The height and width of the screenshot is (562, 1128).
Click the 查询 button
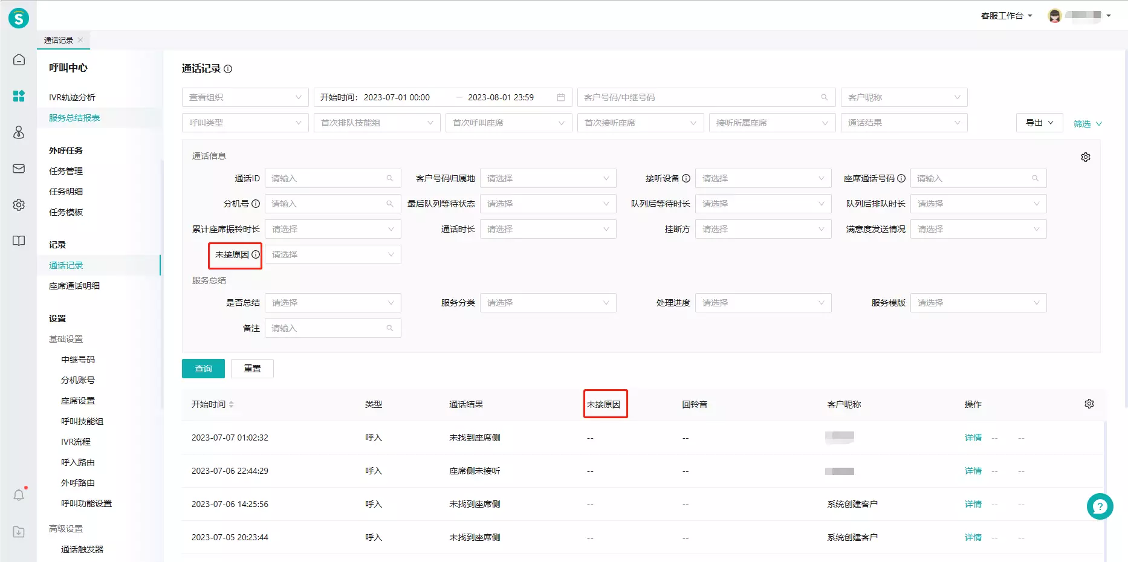203,369
